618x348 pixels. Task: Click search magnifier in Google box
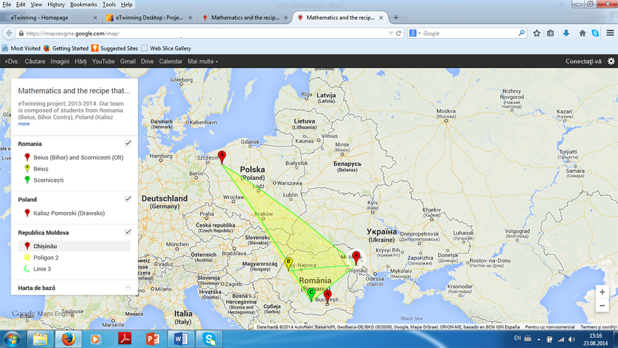coord(521,33)
